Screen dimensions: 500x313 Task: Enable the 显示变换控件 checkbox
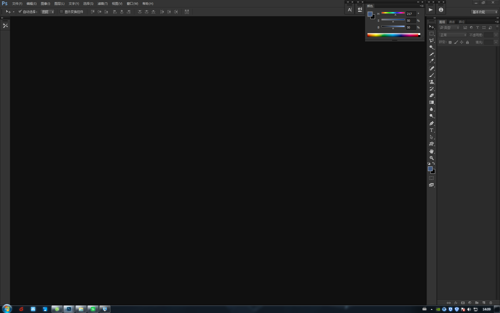pos(61,12)
